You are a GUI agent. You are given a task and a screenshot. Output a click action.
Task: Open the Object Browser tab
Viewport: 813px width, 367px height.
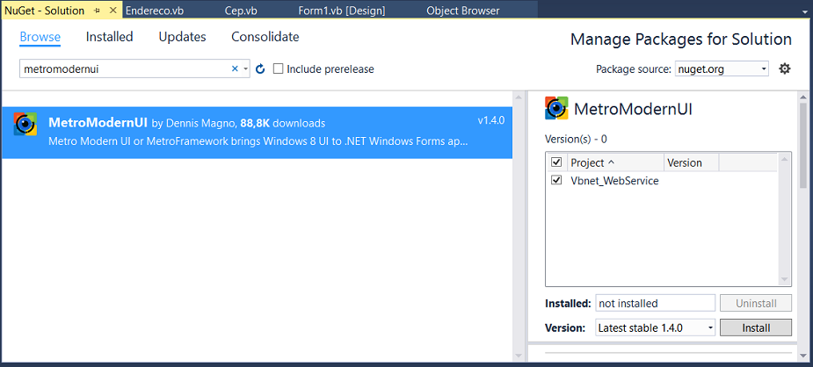[463, 11]
